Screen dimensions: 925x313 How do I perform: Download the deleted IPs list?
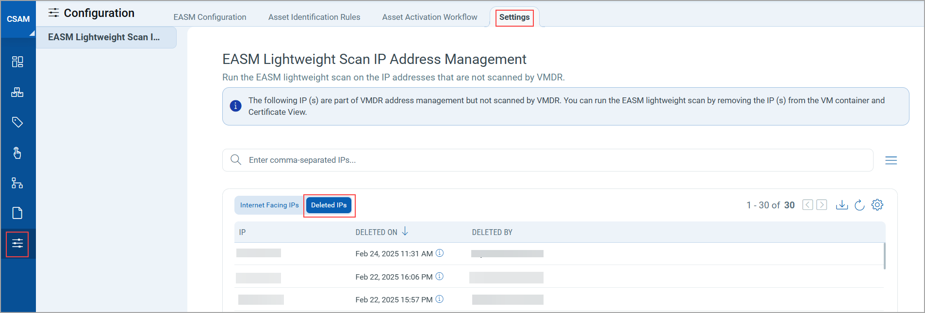[x=842, y=205]
